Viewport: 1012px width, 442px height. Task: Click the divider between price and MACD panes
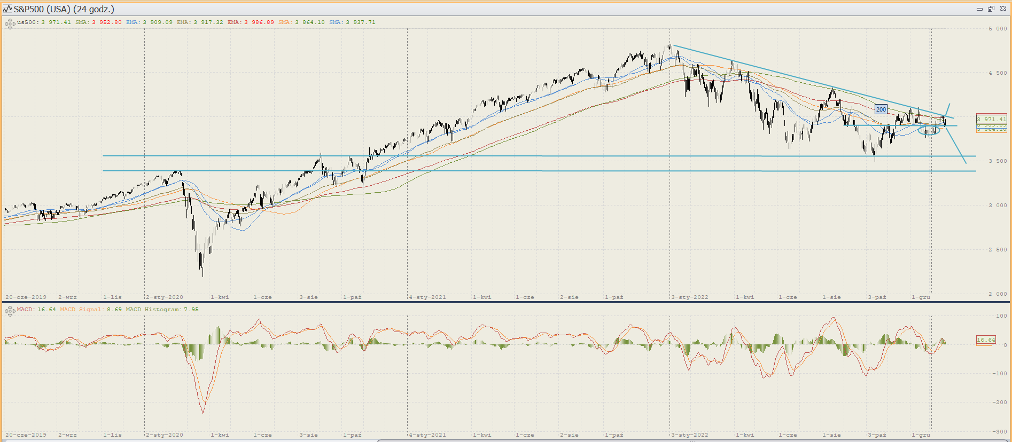pyautogui.click(x=505, y=302)
